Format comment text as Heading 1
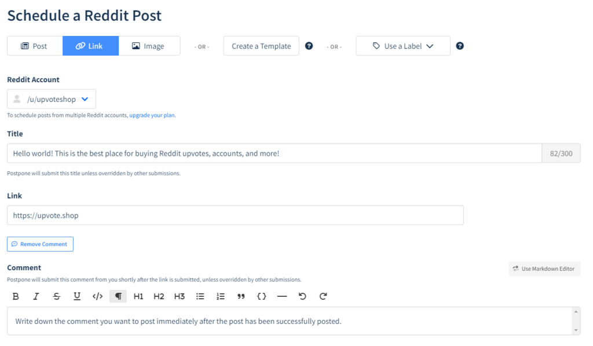The width and height of the screenshot is (593, 346). (138, 296)
